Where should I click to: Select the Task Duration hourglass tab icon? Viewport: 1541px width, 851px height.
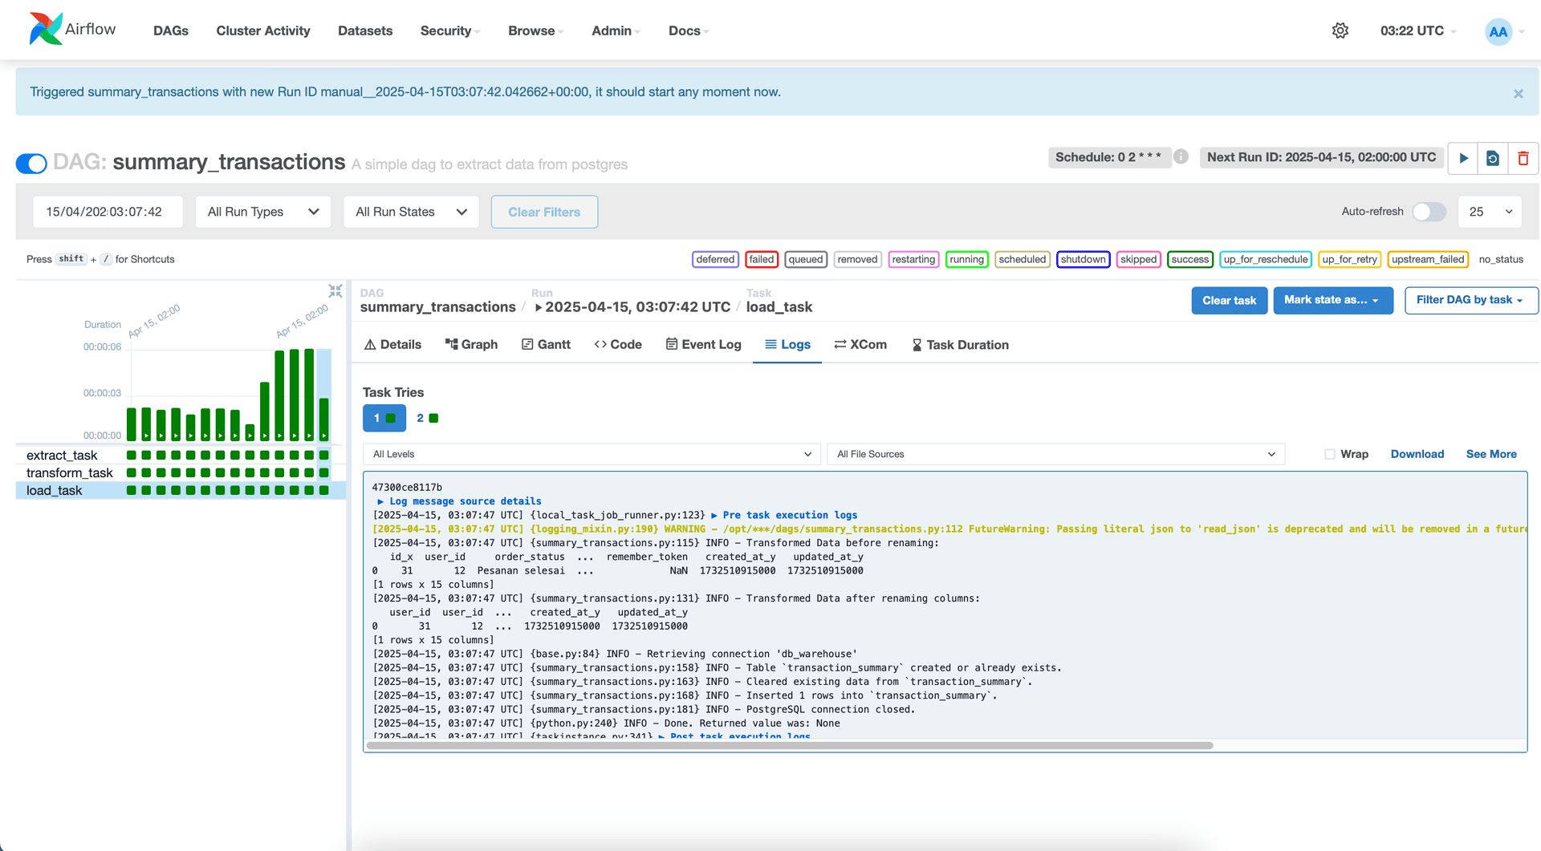point(917,344)
